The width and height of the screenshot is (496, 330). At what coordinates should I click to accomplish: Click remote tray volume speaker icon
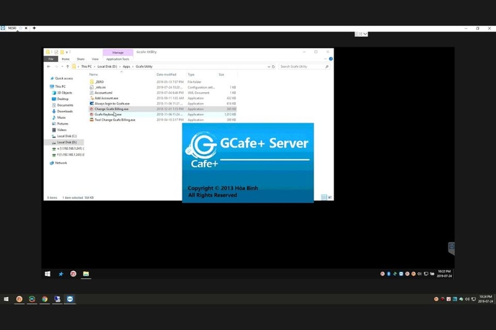coord(420,274)
